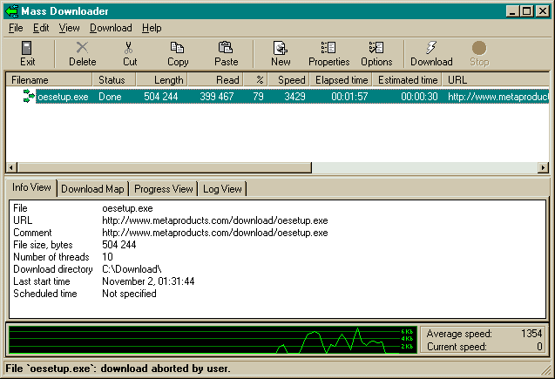Screen dimensions: 555x379
Task: Open the Download menu
Action: [111, 28]
